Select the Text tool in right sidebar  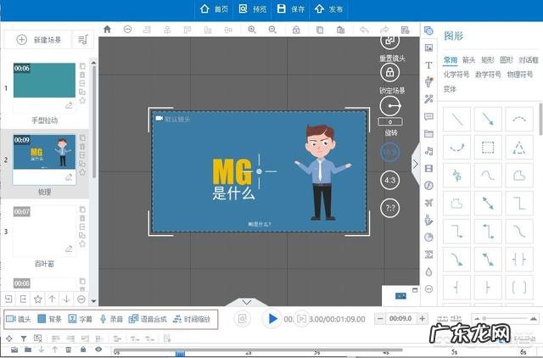pos(428,64)
